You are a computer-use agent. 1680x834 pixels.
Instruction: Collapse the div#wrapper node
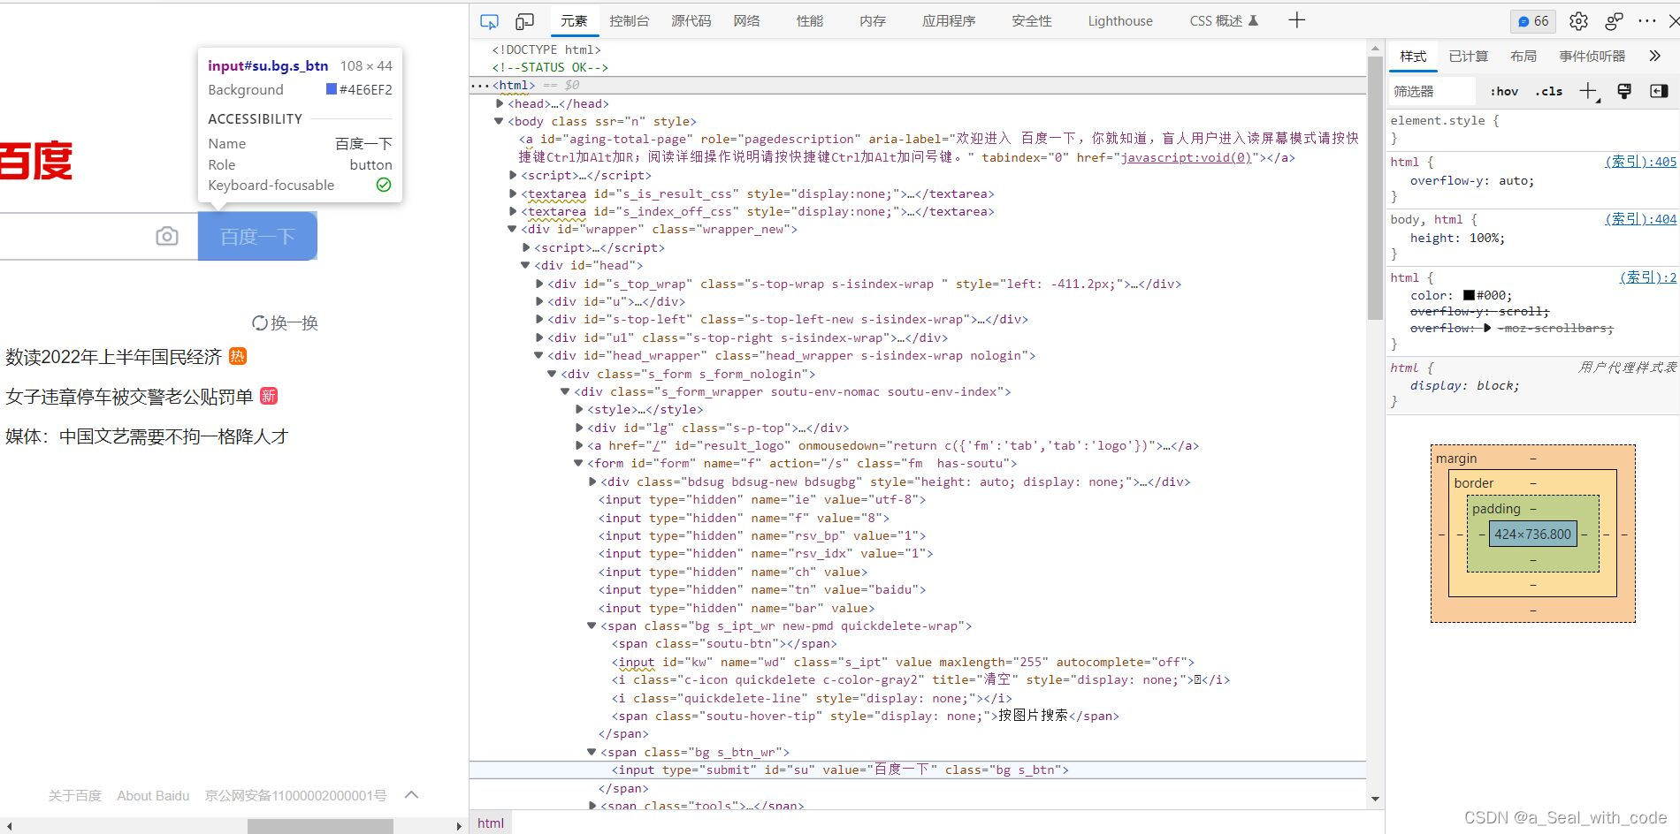(x=512, y=229)
